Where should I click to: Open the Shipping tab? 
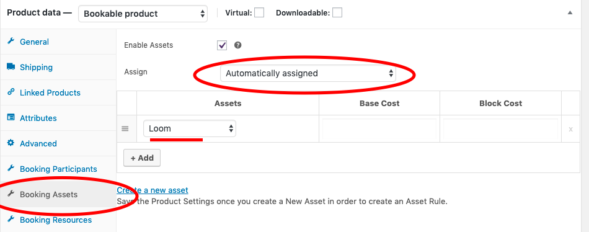tap(58, 68)
